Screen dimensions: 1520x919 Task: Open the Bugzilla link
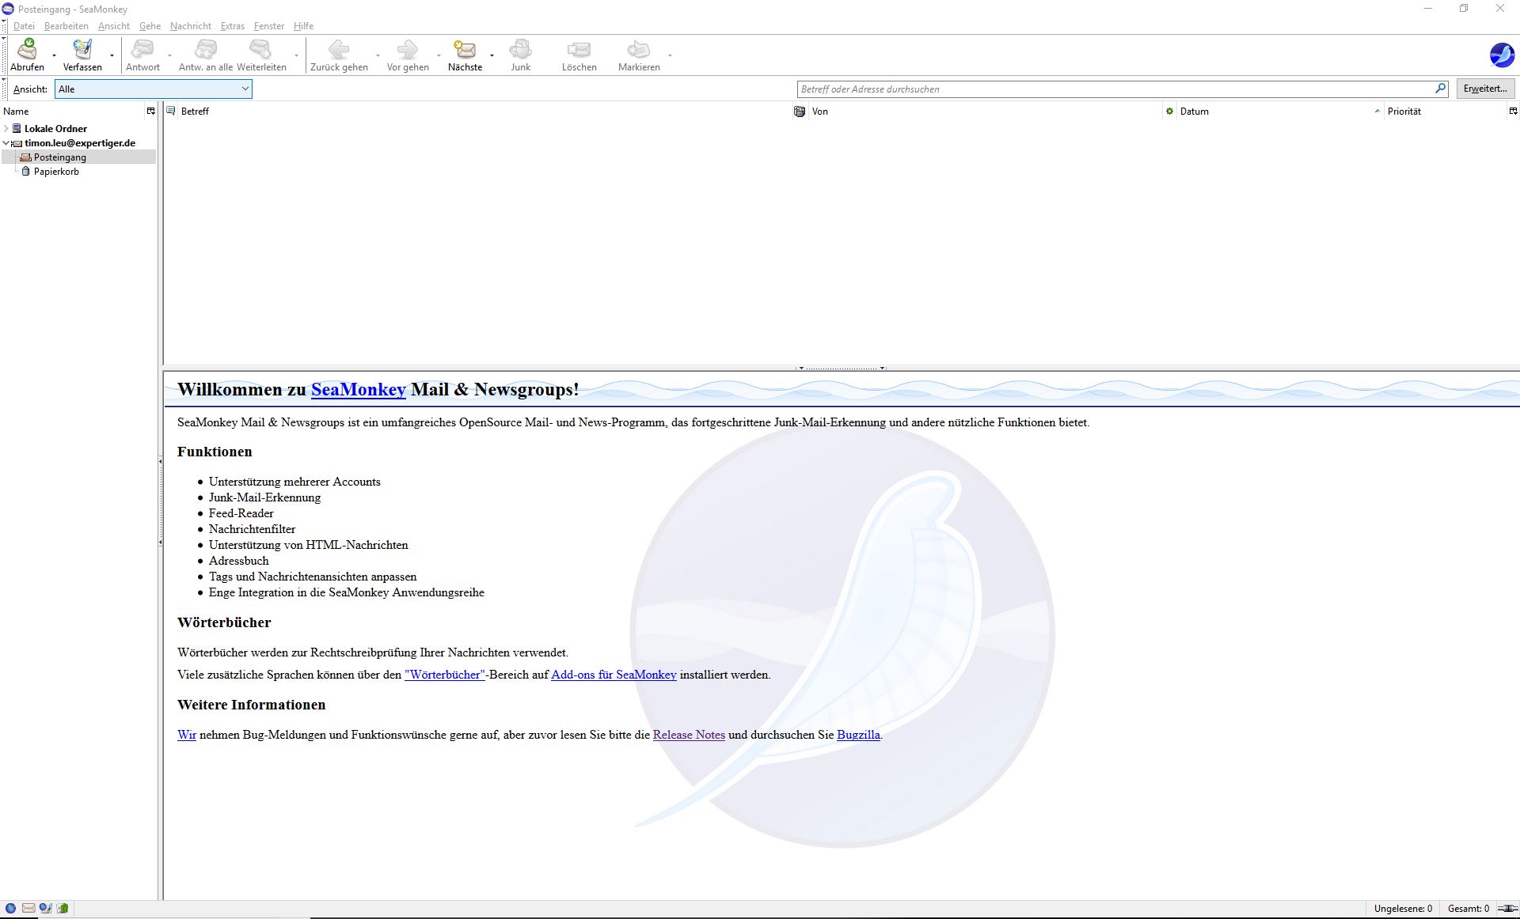[x=858, y=735]
